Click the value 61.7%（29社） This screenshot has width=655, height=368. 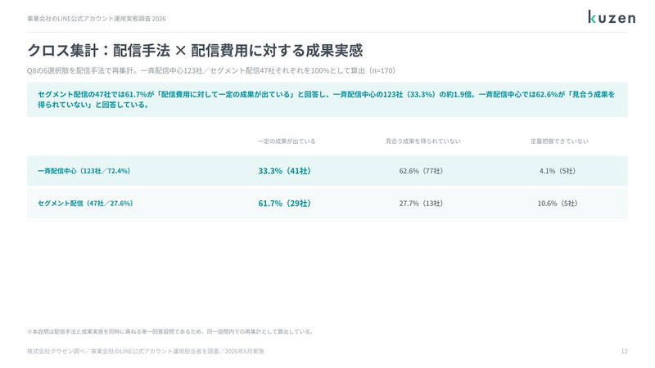click(284, 204)
